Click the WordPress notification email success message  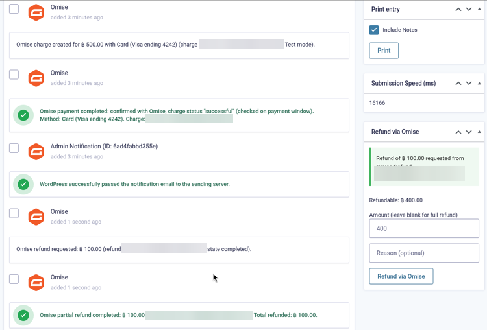pyautogui.click(x=134, y=184)
